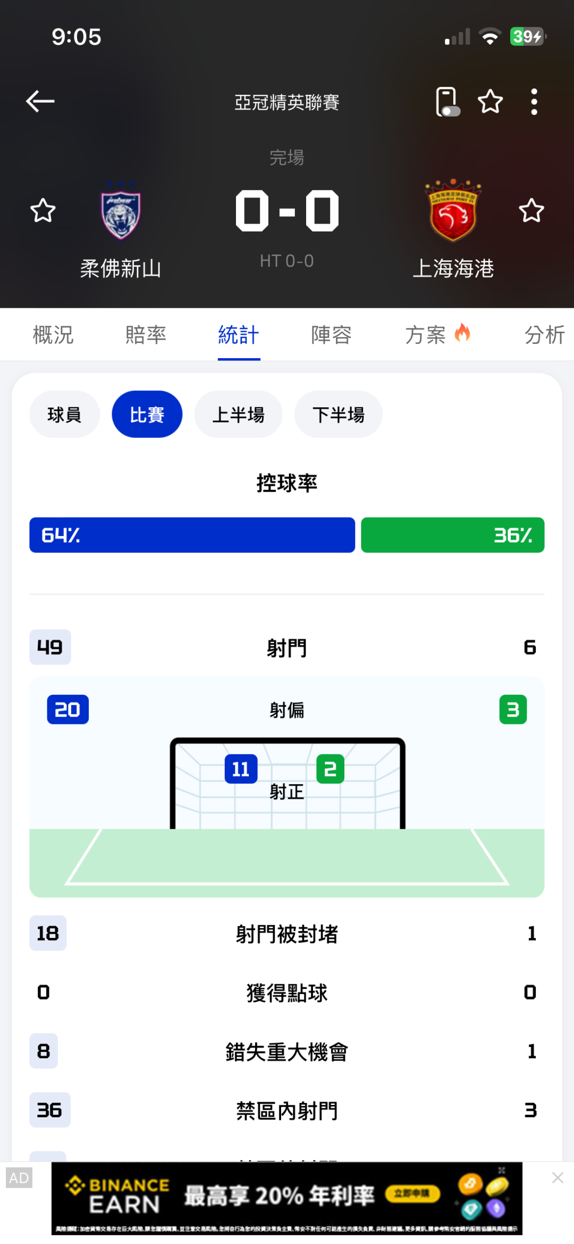
Task: Switch to the 賠率 tab
Action: (146, 335)
